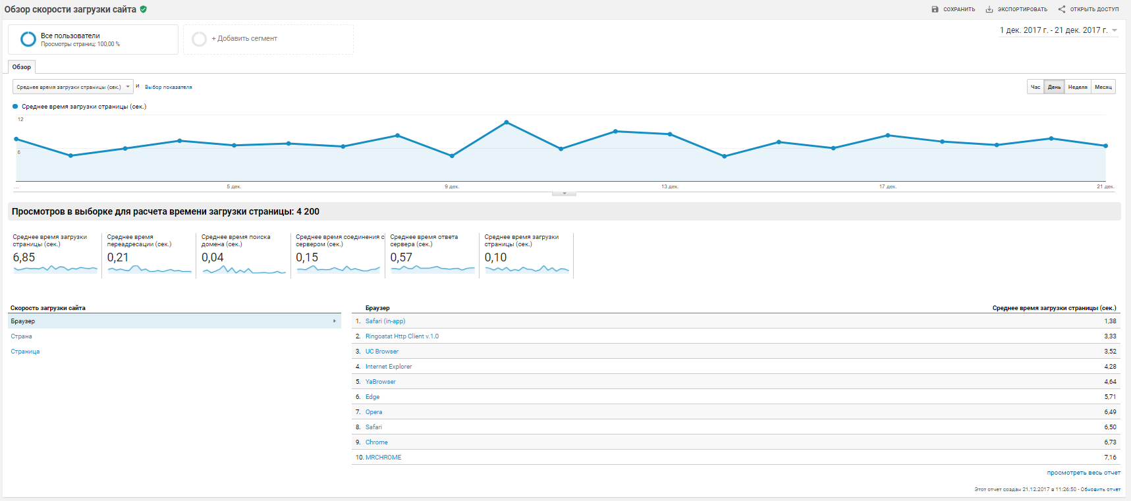
Task: Click the green verified shield icon
Action: click(x=144, y=9)
